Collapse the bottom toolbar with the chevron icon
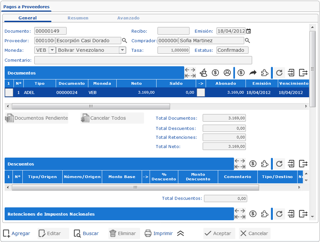The image size is (321, 242). pyautogui.click(x=180, y=233)
